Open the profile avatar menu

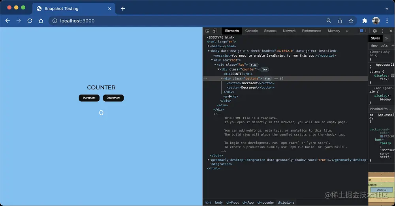coord(376,21)
